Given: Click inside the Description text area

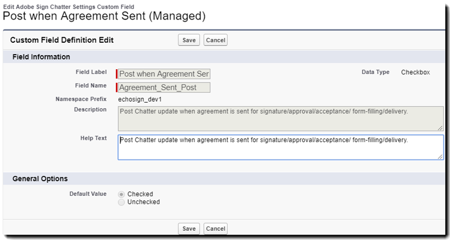Looking at the screenshot, I should tap(280, 118).
